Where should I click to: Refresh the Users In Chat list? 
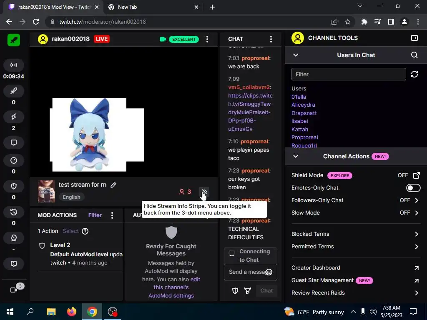click(x=414, y=74)
